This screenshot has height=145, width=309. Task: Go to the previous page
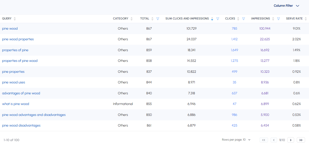tap(274, 140)
